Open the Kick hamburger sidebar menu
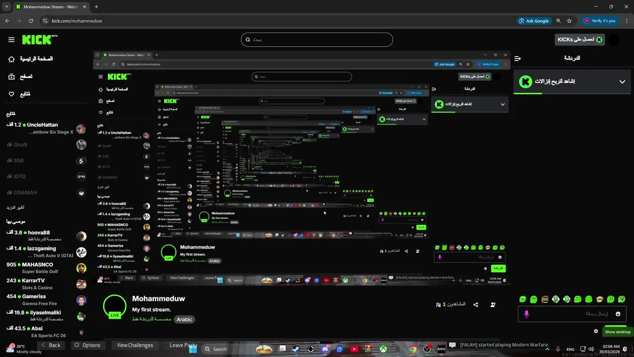The width and height of the screenshot is (634, 357). point(11,40)
